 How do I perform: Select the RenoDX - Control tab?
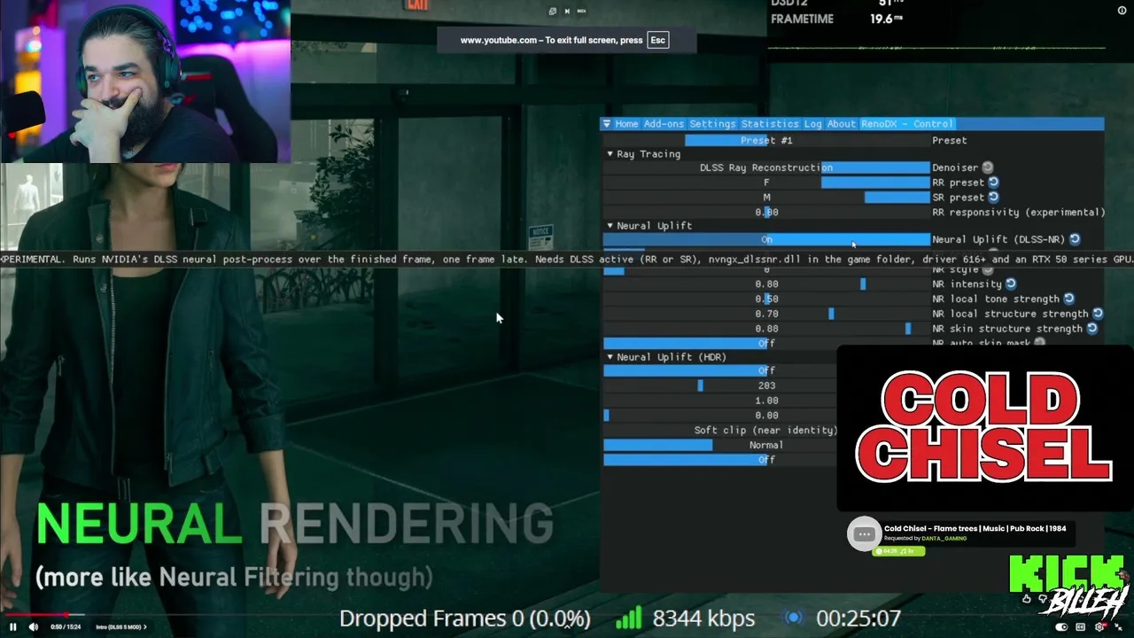pos(907,124)
